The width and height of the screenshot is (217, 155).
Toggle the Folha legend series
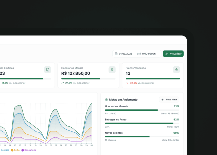(15, 150)
